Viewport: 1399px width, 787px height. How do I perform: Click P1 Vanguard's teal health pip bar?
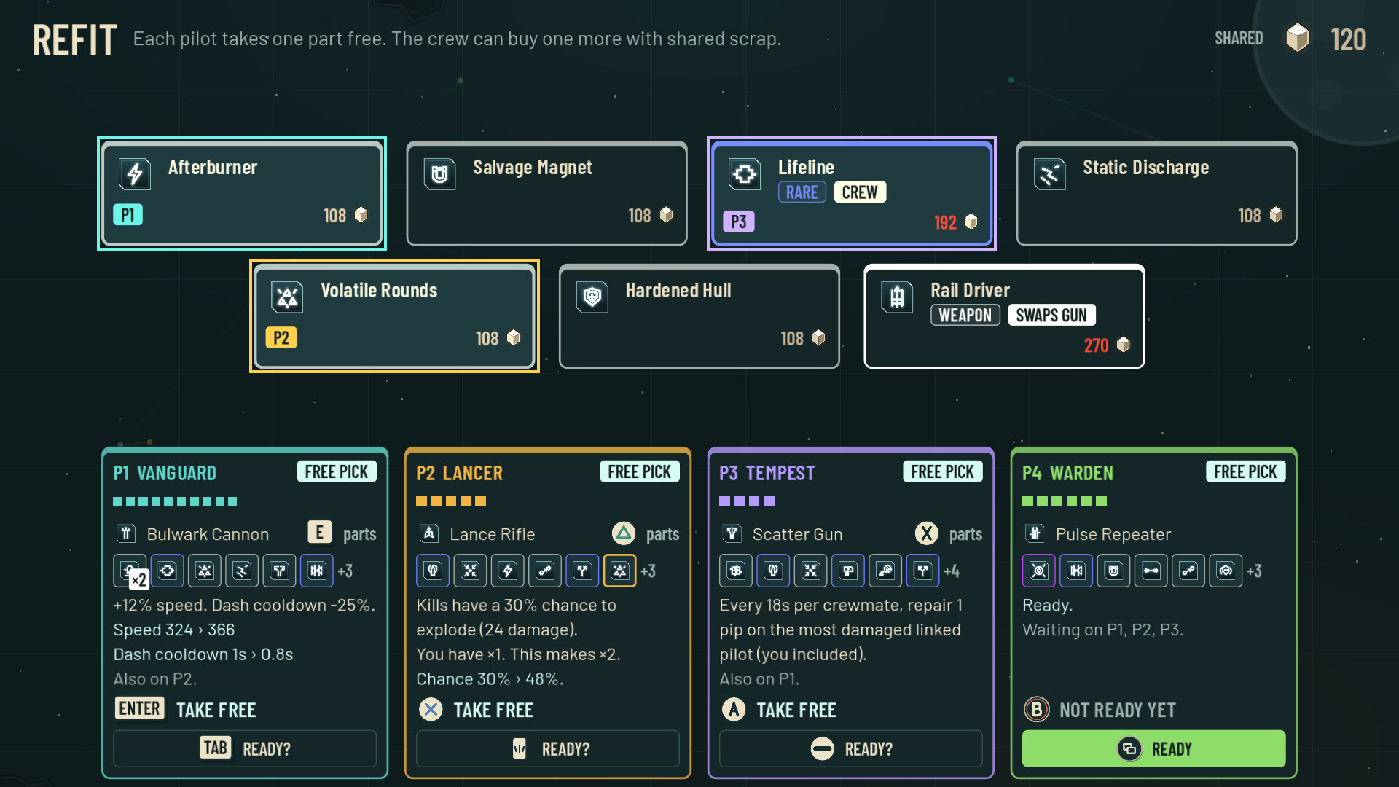coord(175,501)
